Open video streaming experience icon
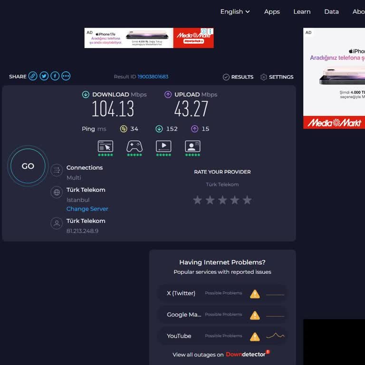 [163, 148]
